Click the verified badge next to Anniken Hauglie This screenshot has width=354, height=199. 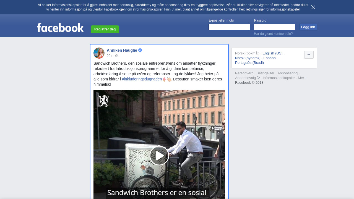(x=140, y=50)
